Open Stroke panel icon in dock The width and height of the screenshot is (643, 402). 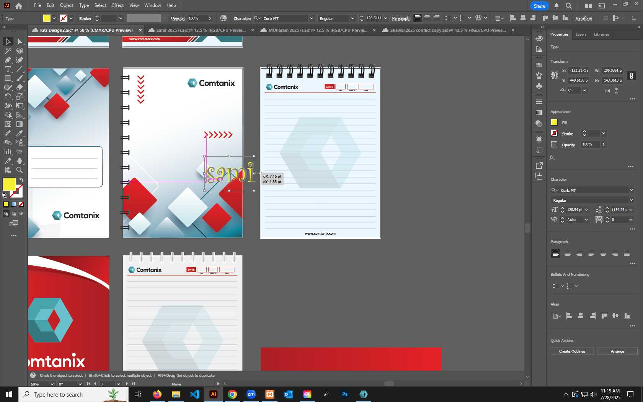click(539, 102)
